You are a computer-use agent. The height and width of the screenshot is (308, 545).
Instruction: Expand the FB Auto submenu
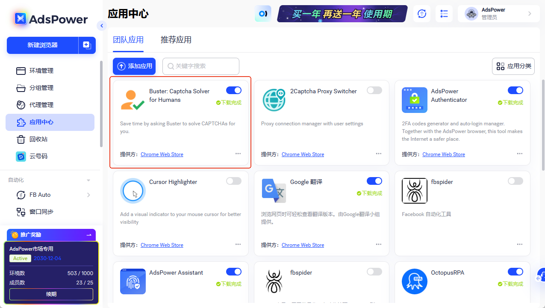pos(88,195)
